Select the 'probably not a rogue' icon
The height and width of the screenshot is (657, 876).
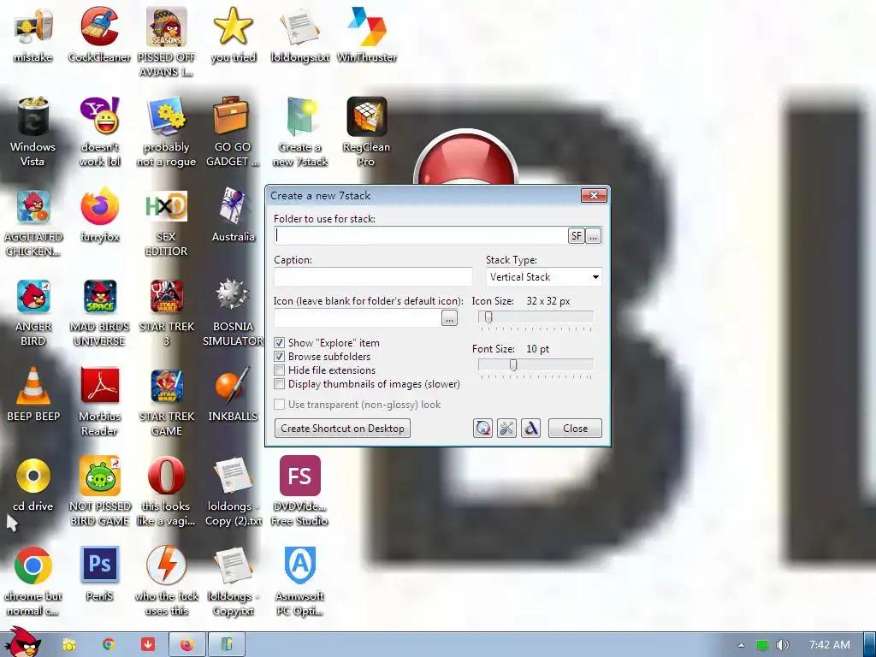click(167, 132)
